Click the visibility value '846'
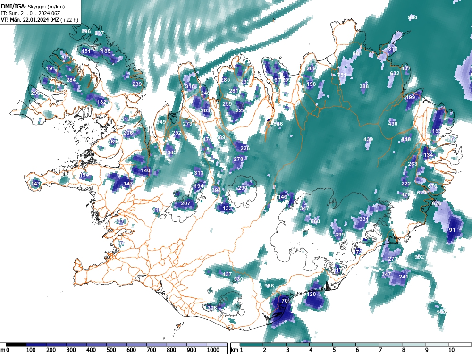This screenshot has height=354, width=472. pyautogui.click(x=278, y=124)
